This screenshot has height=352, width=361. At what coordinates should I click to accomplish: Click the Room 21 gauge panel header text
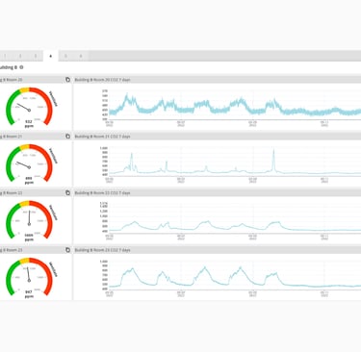pos(11,137)
